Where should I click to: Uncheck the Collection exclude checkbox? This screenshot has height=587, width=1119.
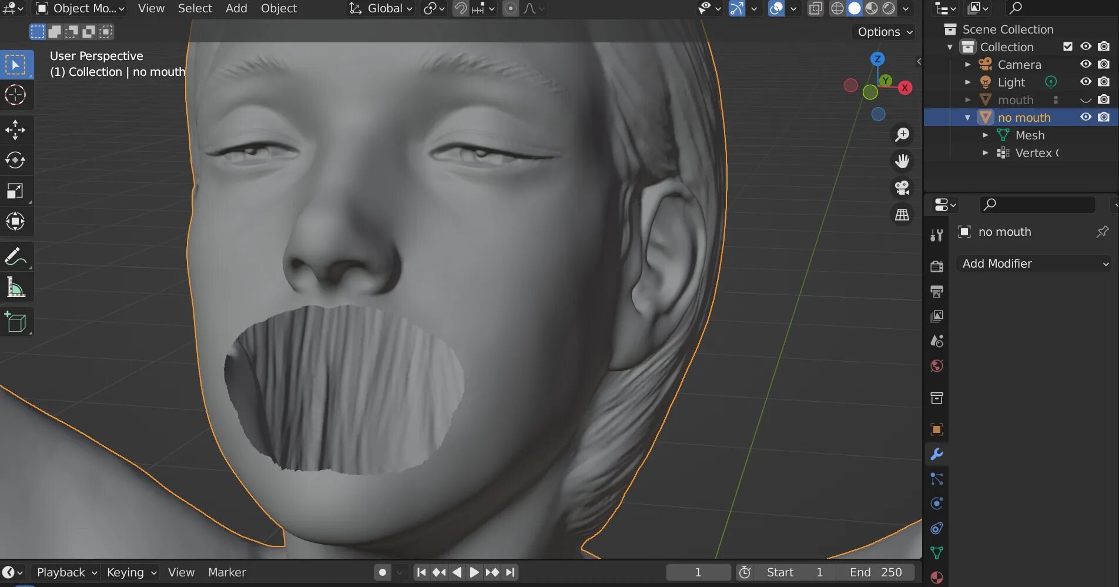tap(1068, 46)
